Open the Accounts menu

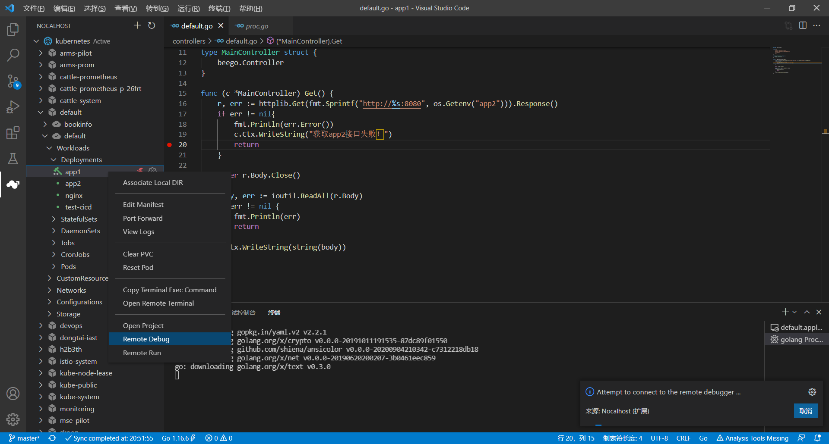click(x=13, y=394)
